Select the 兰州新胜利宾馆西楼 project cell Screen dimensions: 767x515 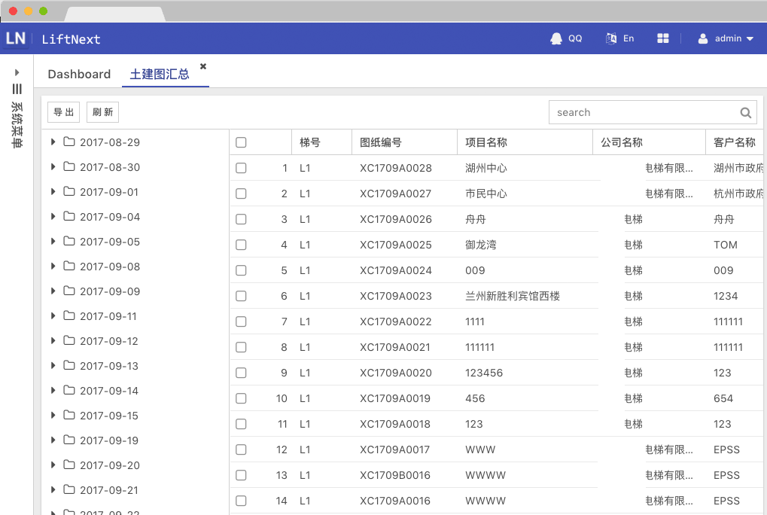tap(513, 296)
